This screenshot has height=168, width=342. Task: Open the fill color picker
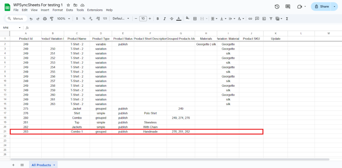pyautogui.click(x=187, y=19)
